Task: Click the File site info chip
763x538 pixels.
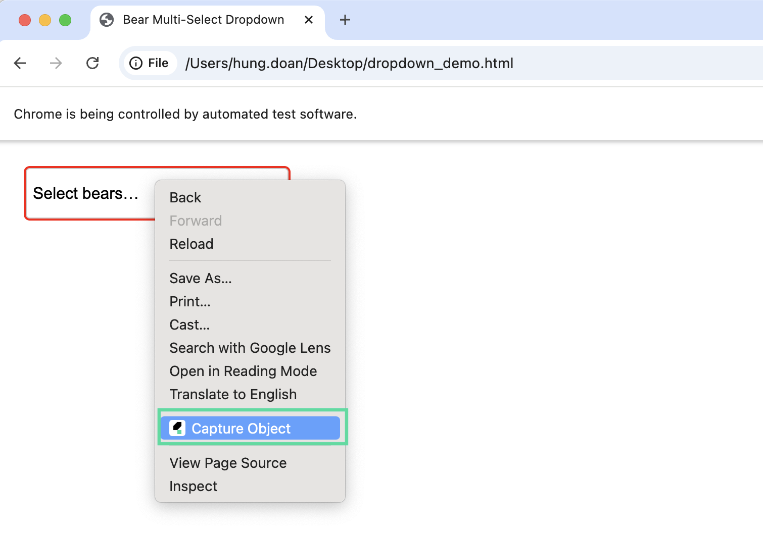Action: coord(150,63)
